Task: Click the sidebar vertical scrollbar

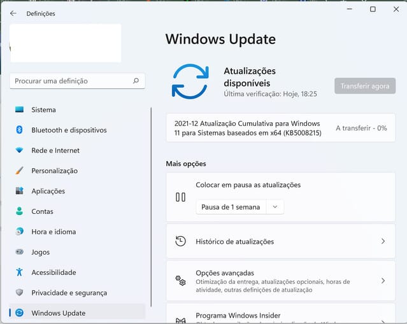Action: coord(151,207)
